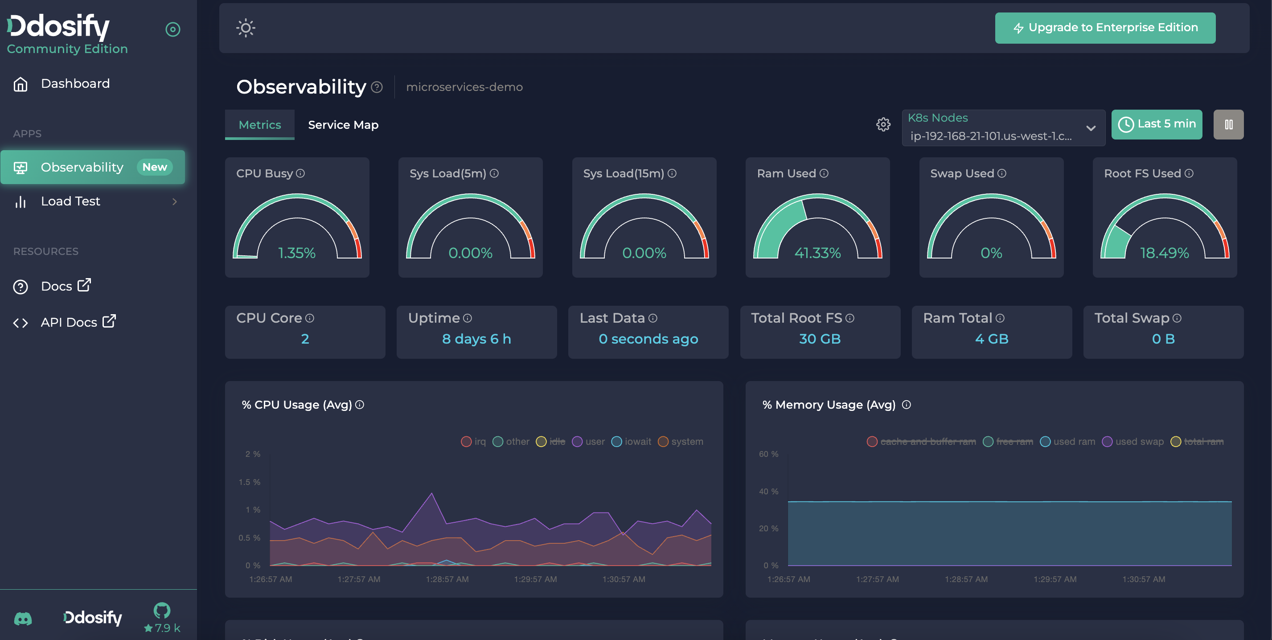This screenshot has height=640, width=1272.
Task: Upgrade to Enterprise Edition
Action: (x=1105, y=28)
